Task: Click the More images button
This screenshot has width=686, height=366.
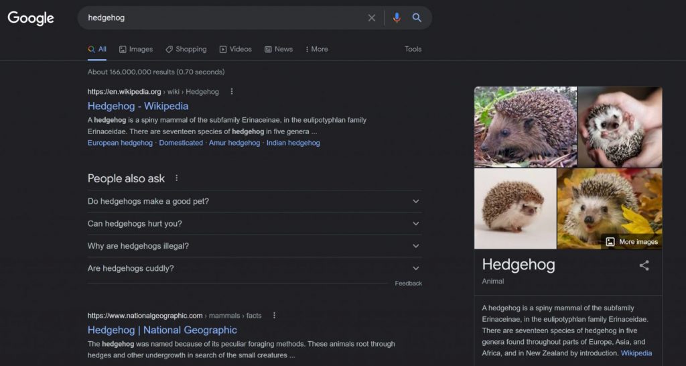Action: coord(632,242)
